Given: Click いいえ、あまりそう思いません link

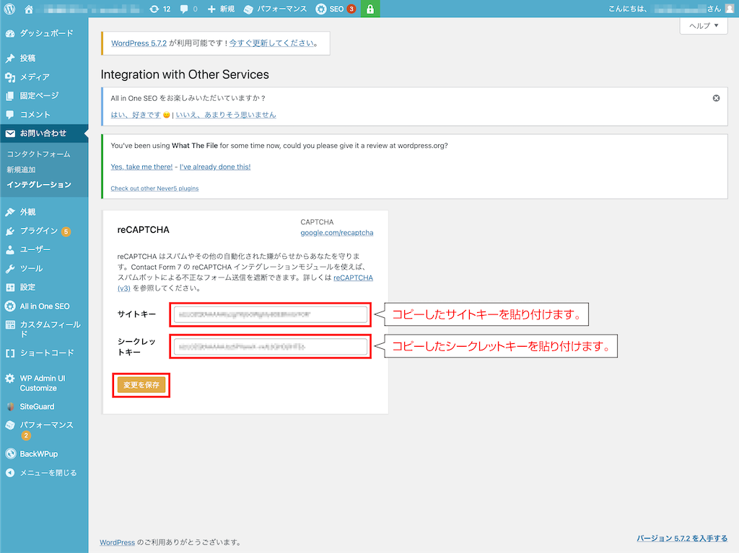Looking at the screenshot, I should 226,115.
